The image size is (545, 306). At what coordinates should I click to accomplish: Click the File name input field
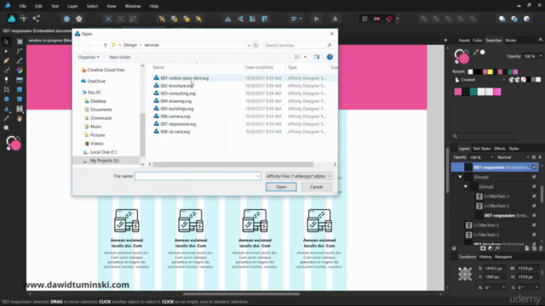[198, 176]
